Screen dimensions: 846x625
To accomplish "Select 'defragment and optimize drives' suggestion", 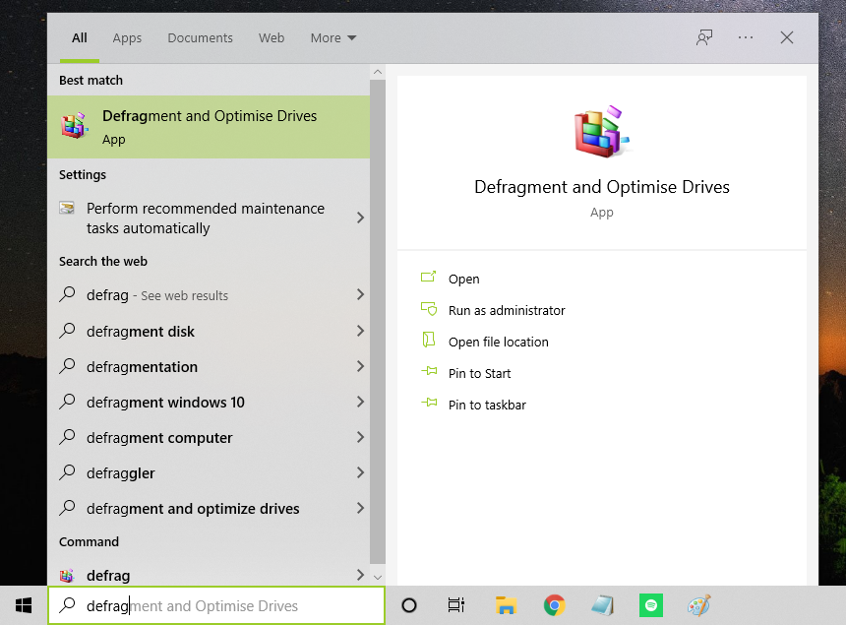I will click(209, 509).
